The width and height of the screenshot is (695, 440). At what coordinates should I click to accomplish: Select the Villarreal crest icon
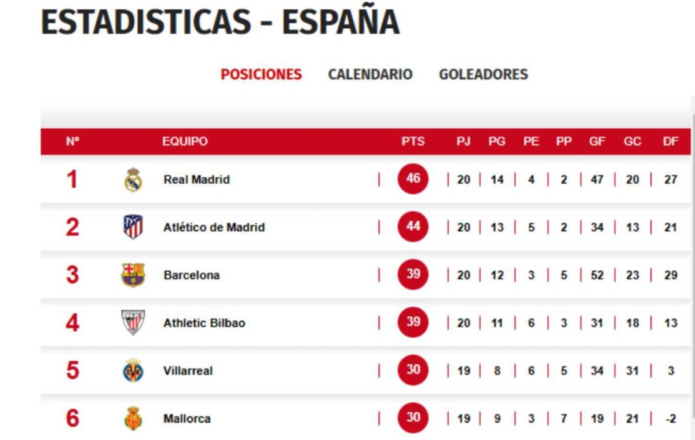tap(133, 370)
